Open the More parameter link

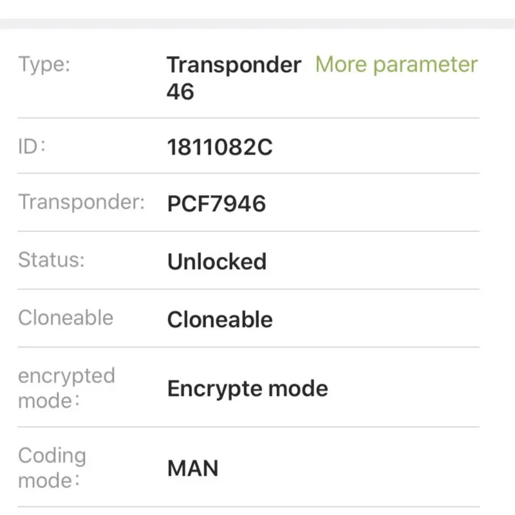point(396,64)
